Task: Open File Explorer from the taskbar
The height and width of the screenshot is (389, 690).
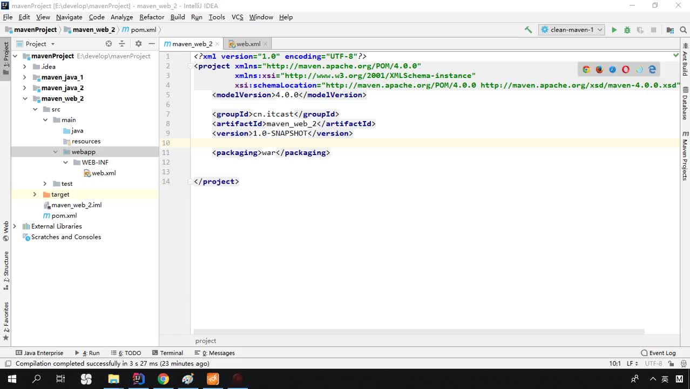Action: tap(113, 379)
